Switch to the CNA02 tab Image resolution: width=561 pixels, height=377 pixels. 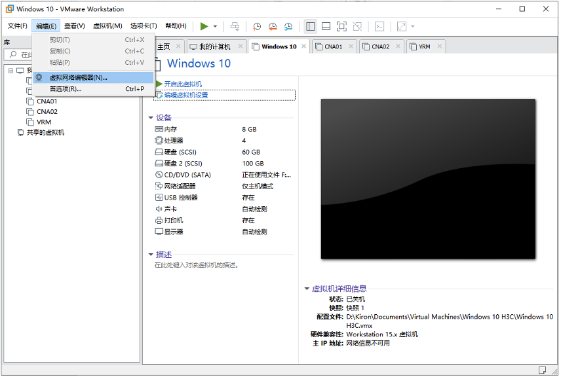click(x=380, y=47)
